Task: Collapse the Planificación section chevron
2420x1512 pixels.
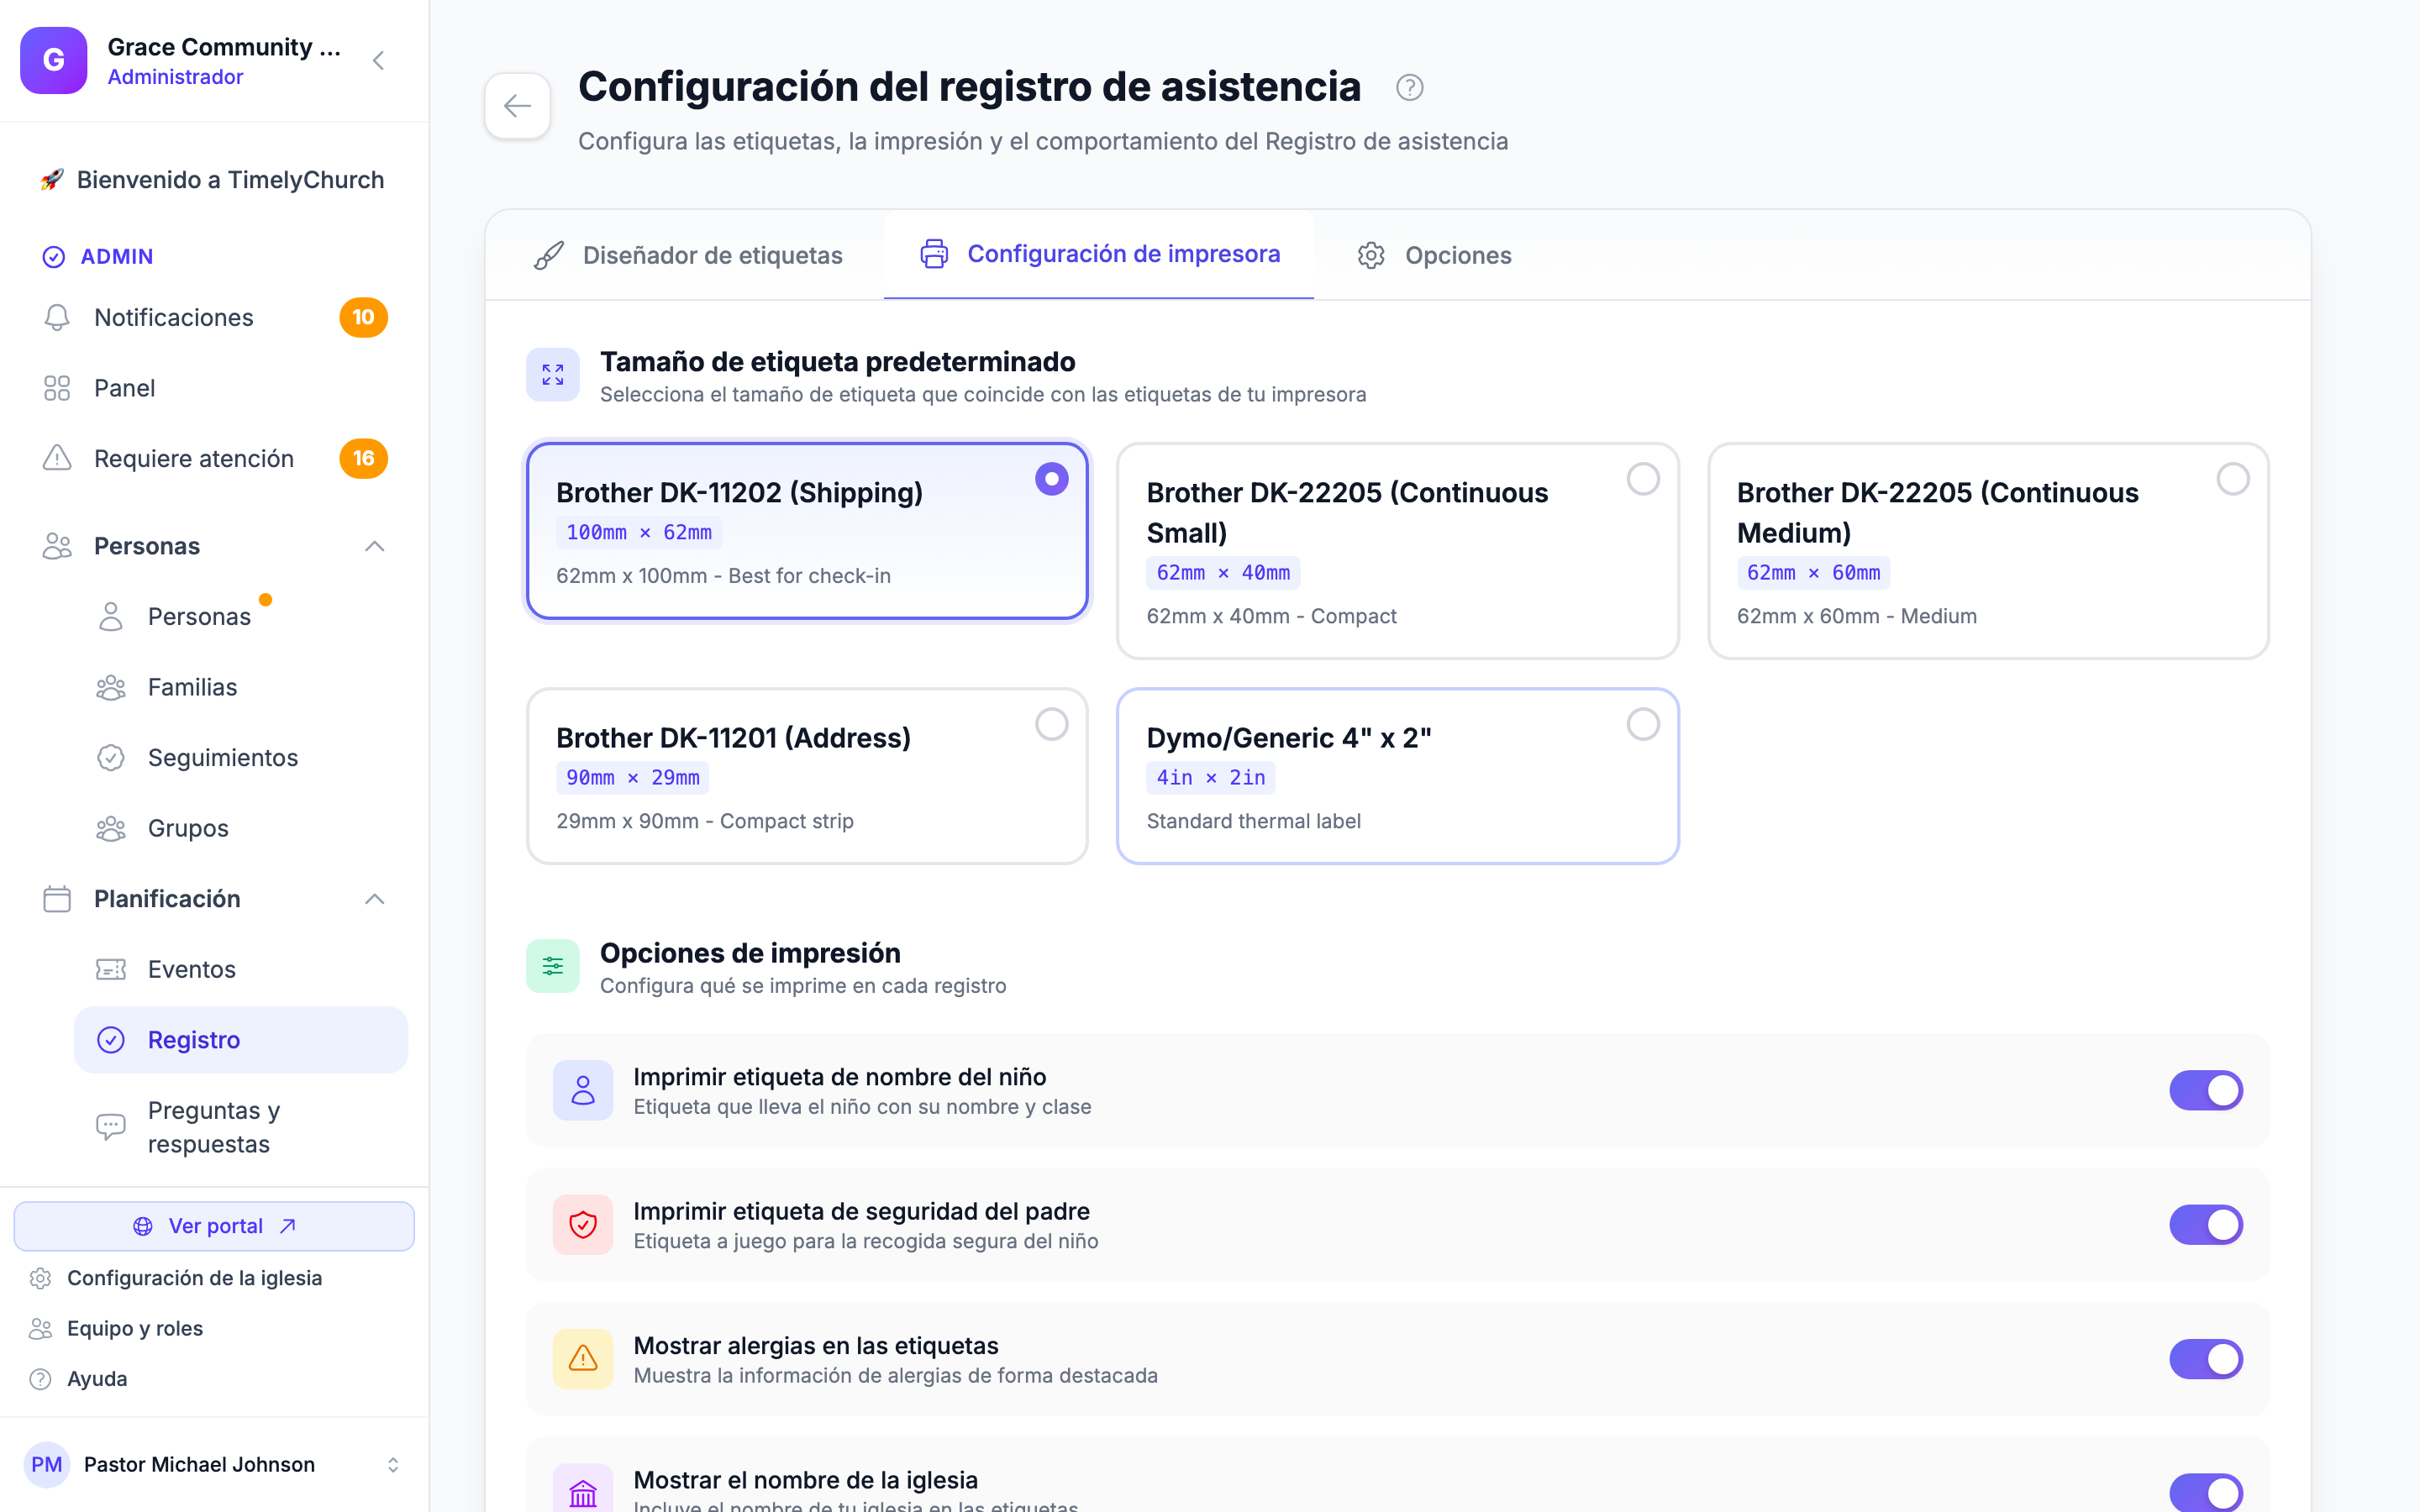Action: coord(375,899)
